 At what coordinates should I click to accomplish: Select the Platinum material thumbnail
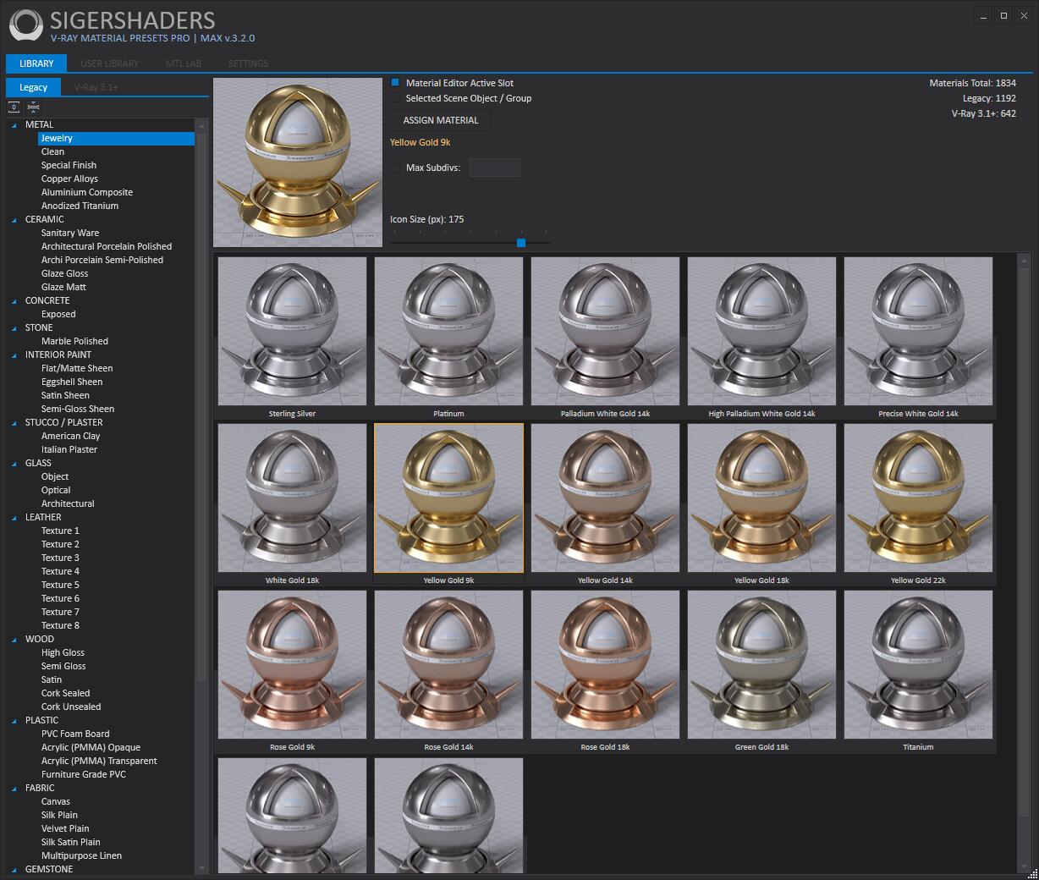[x=448, y=332]
